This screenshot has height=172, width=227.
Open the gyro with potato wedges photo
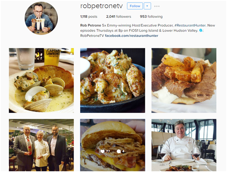184,80
